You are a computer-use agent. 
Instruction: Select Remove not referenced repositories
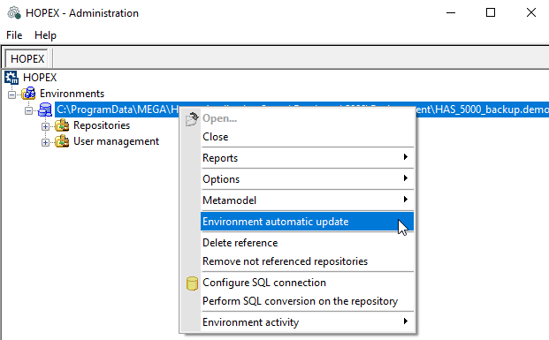pyautogui.click(x=307, y=261)
